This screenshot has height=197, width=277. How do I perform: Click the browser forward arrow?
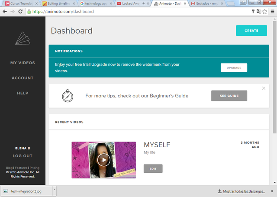coord(13,12)
